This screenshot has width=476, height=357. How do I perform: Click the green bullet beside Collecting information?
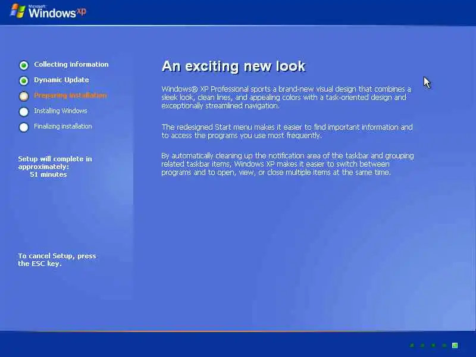[x=24, y=65]
